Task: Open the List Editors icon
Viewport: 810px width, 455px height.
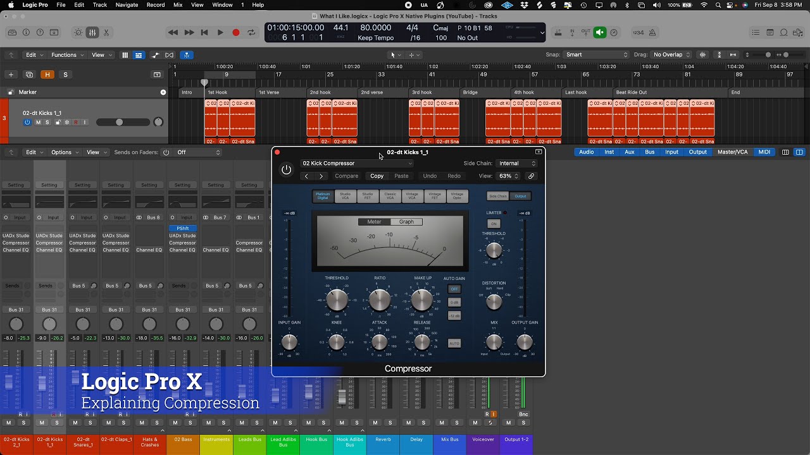Action: (x=756, y=32)
